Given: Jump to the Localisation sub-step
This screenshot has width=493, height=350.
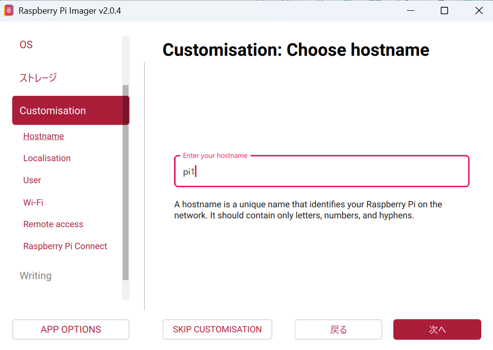Looking at the screenshot, I should [47, 158].
